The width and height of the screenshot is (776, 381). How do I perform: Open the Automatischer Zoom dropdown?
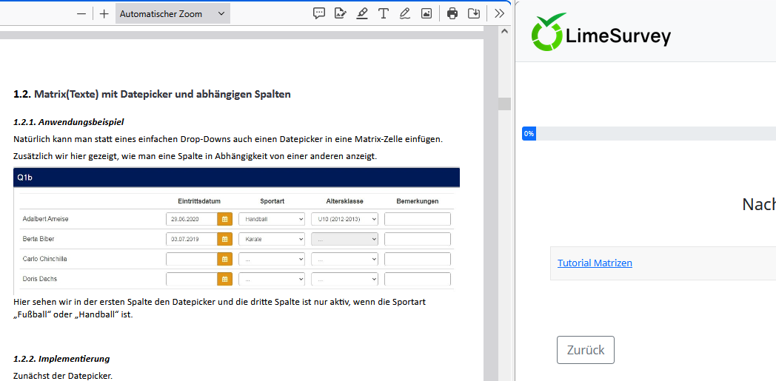coord(173,14)
